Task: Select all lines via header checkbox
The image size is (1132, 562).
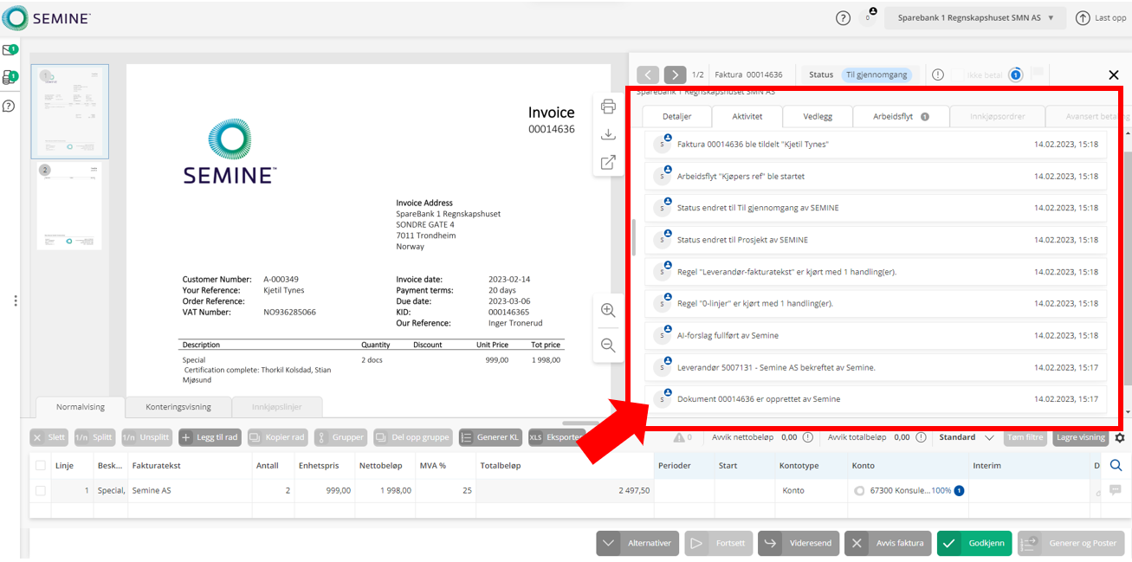Action: [x=41, y=465]
